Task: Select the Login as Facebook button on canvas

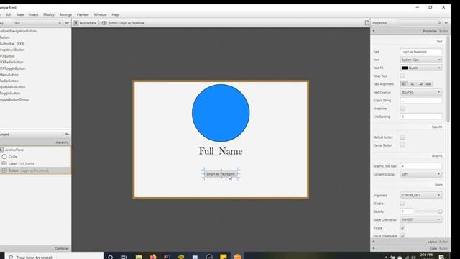Action: tap(221, 174)
